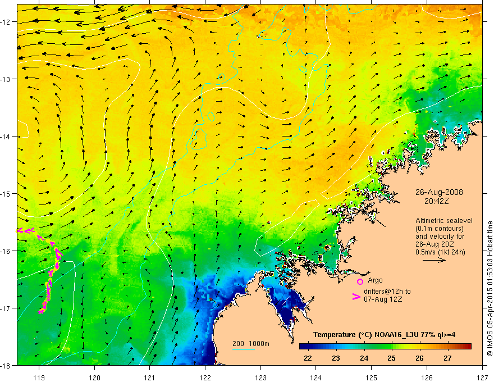Click the '07-Aug 12Z' legend text

point(383,299)
